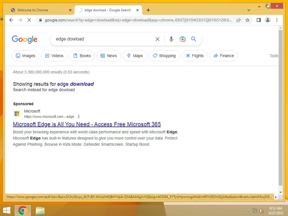
Task: Clear the Google search box text
Action: [x=157, y=39]
